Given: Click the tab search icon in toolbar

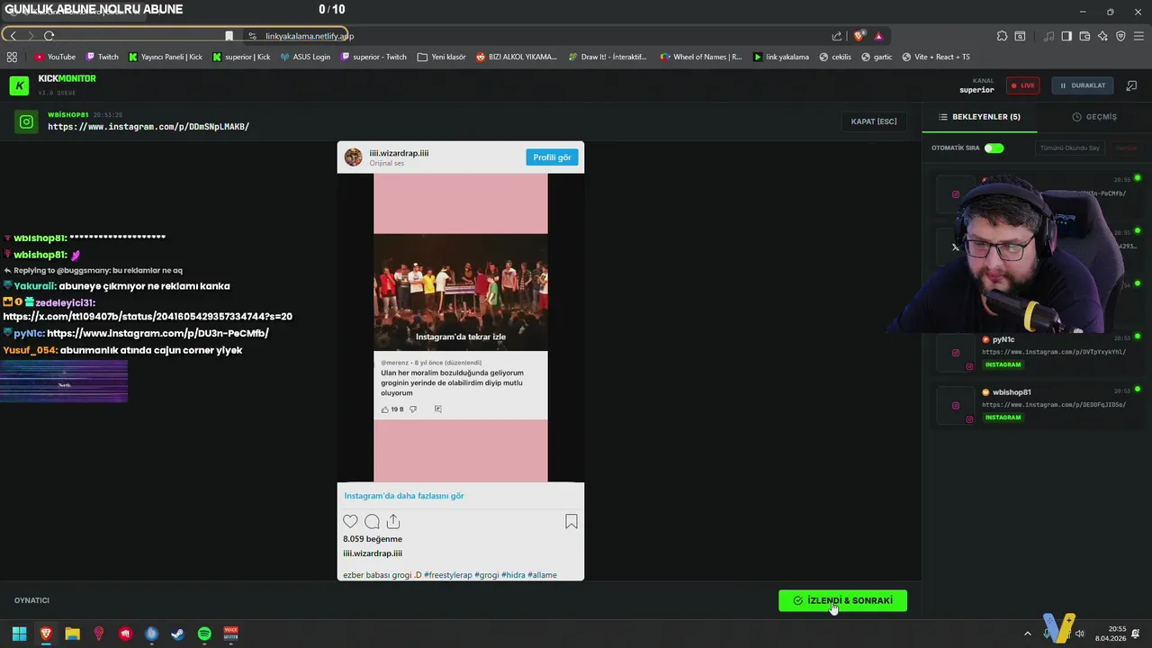Looking at the screenshot, I should [x=1020, y=36].
